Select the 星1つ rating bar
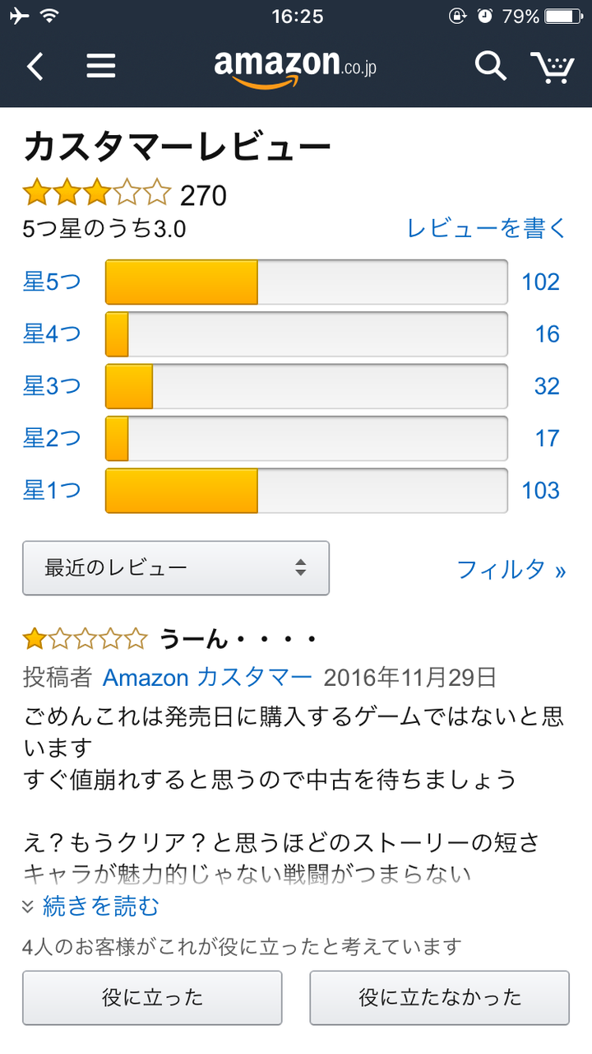Viewport: 592px width, 1054px height. click(306, 491)
